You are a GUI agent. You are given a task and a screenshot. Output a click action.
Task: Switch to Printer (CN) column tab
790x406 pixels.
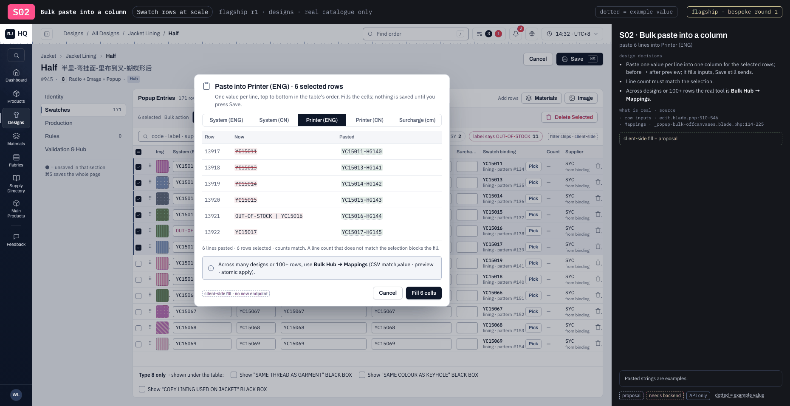[370, 120]
